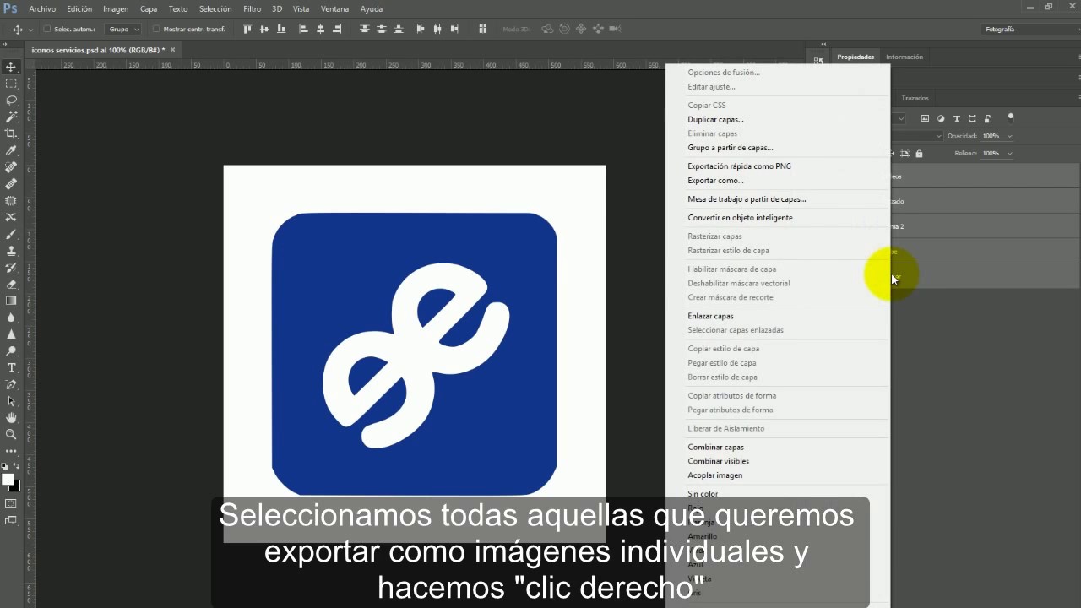Choose Combinar visibles in context menu
This screenshot has height=608, width=1081.
tap(718, 461)
